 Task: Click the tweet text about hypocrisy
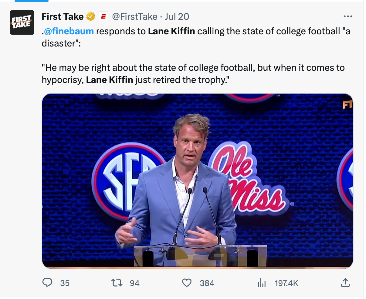point(193,74)
